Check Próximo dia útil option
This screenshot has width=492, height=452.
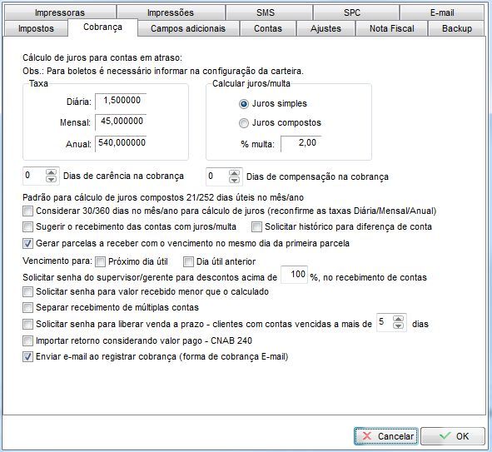tap(100, 261)
